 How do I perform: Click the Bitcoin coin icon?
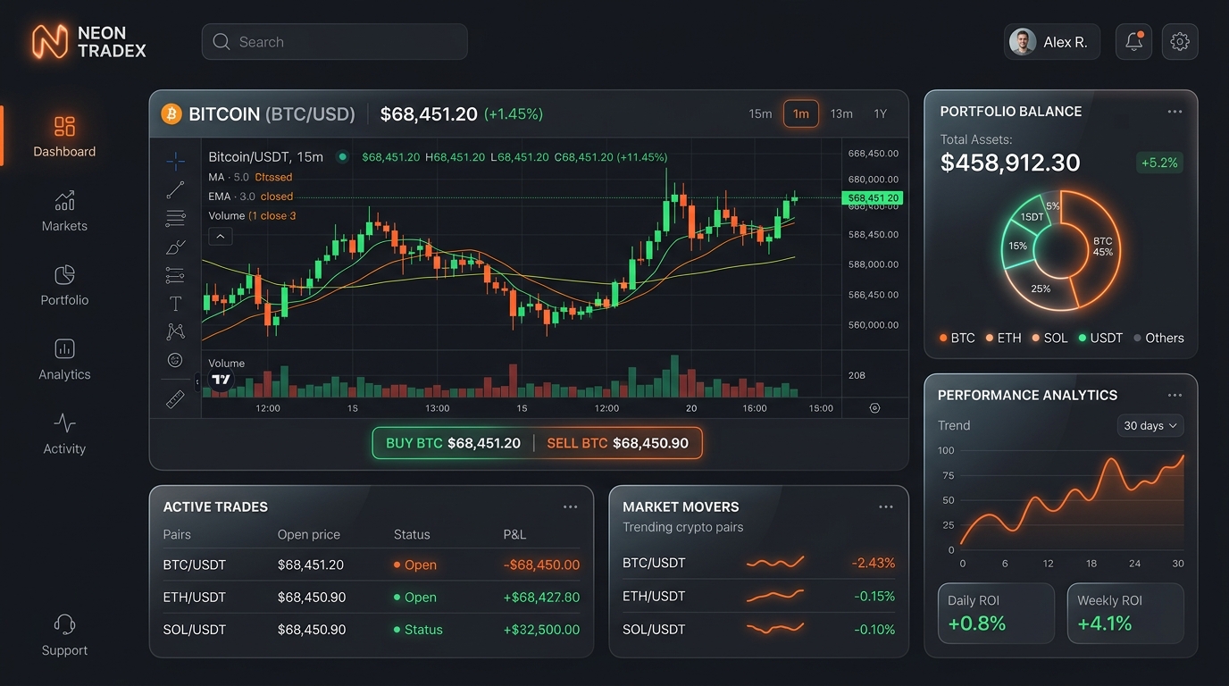[x=171, y=113]
